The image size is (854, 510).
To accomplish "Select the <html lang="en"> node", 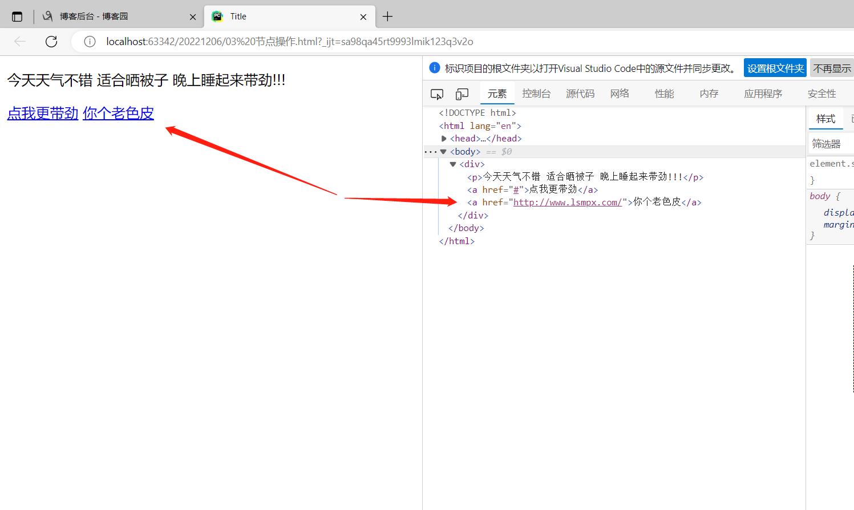I will coord(480,126).
